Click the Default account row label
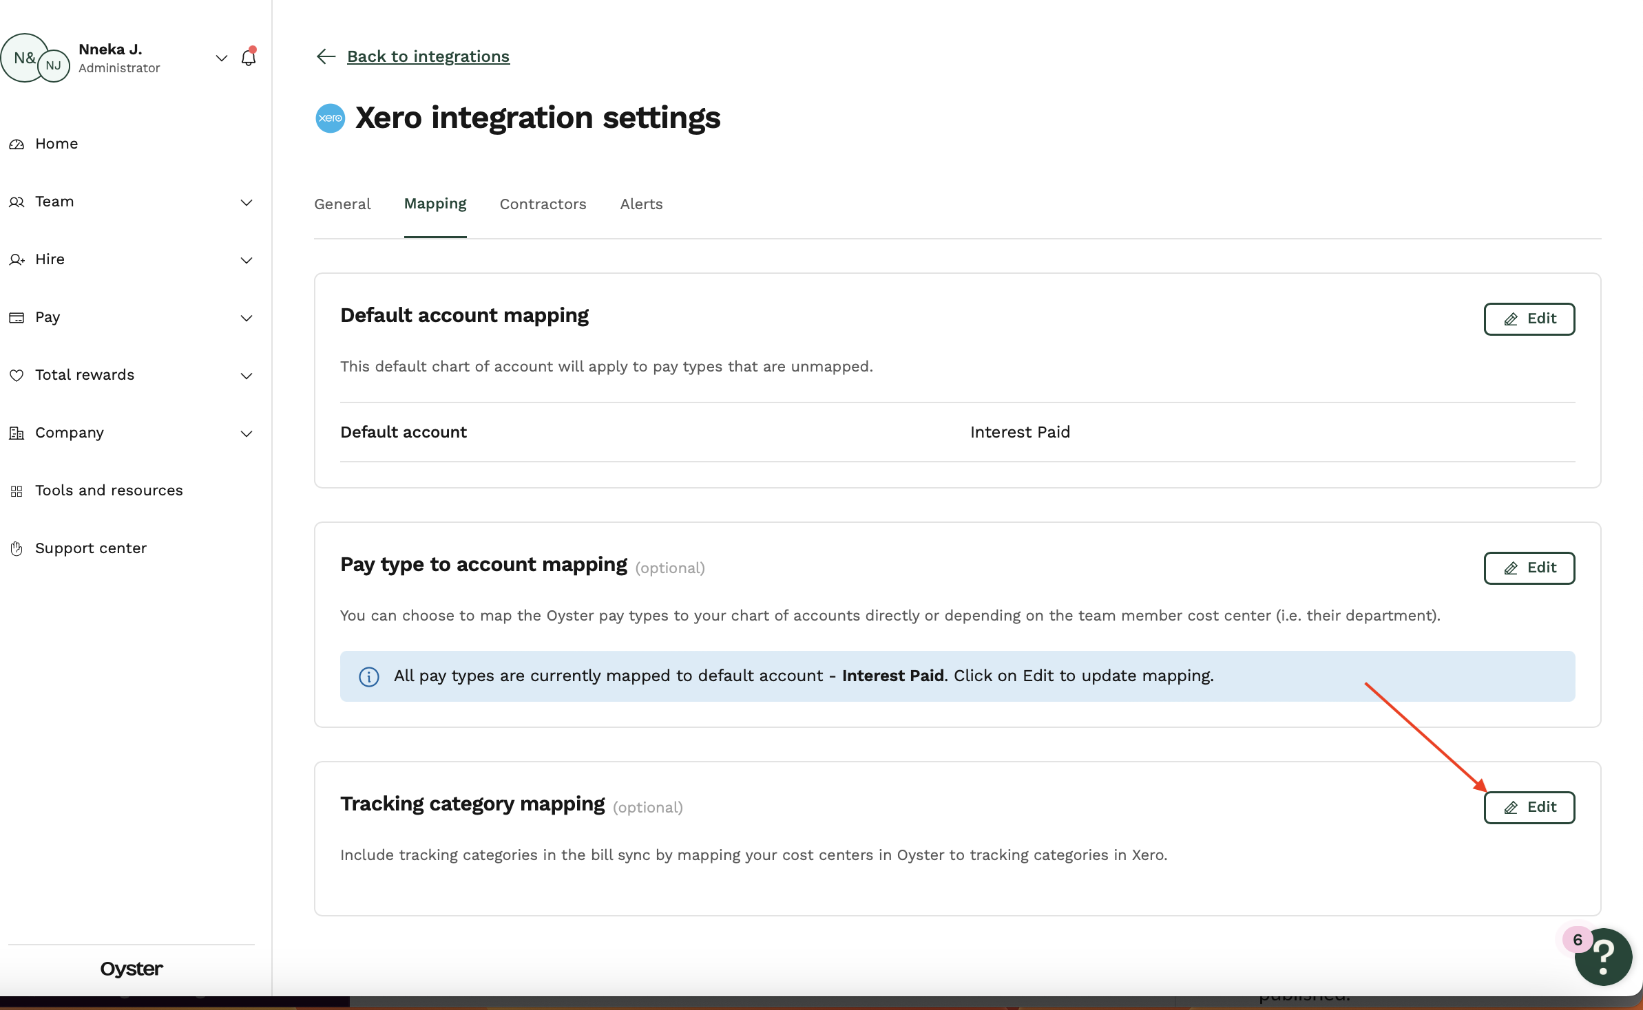Image resolution: width=1643 pixels, height=1010 pixels. click(x=404, y=432)
